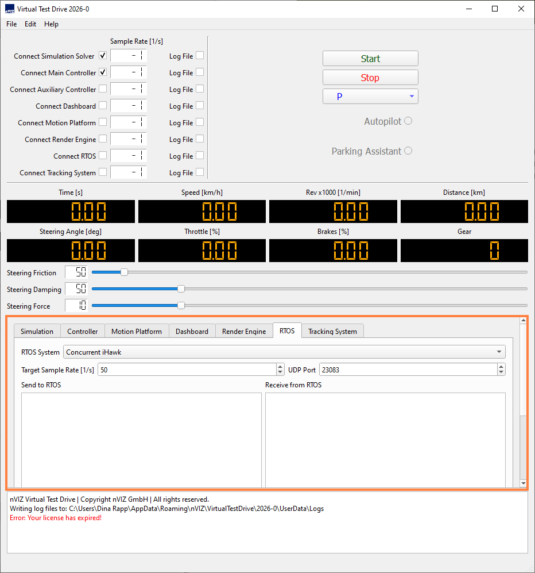The height and width of the screenshot is (573, 535).
Task: Click the Steering Damping slider handle
Action: [181, 289]
